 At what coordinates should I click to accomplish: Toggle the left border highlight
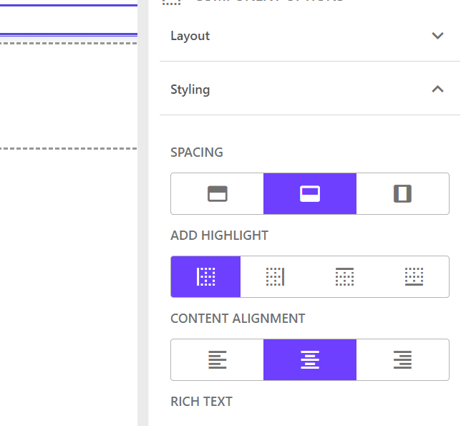pyautogui.click(x=206, y=276)
